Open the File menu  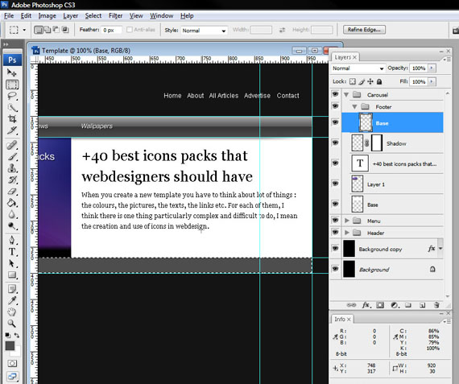point(9,16)
